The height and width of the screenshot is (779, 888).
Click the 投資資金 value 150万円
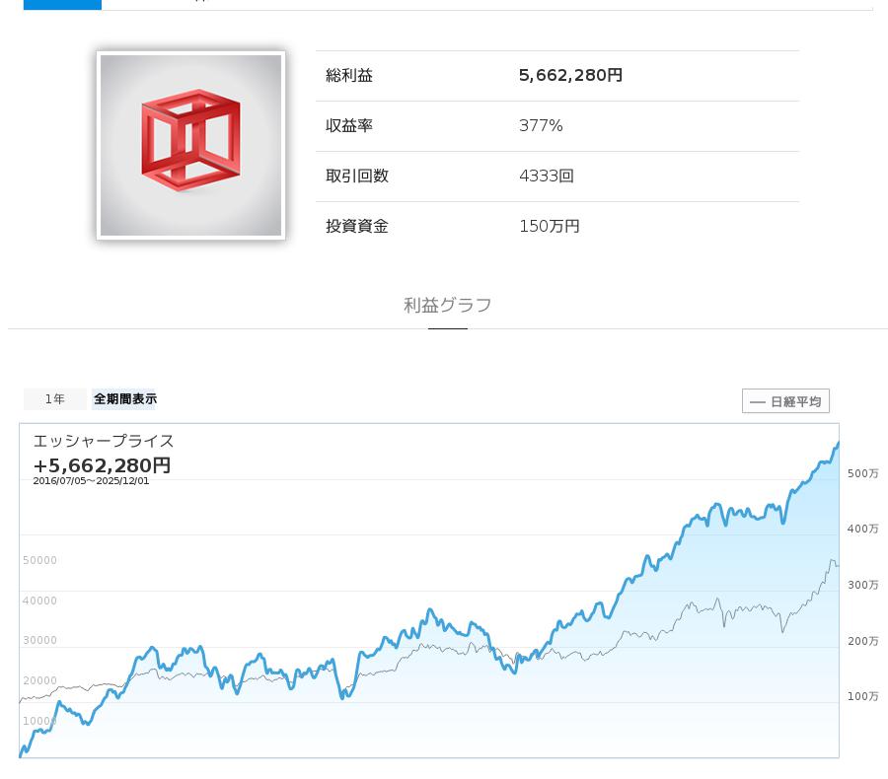[549, 227]
